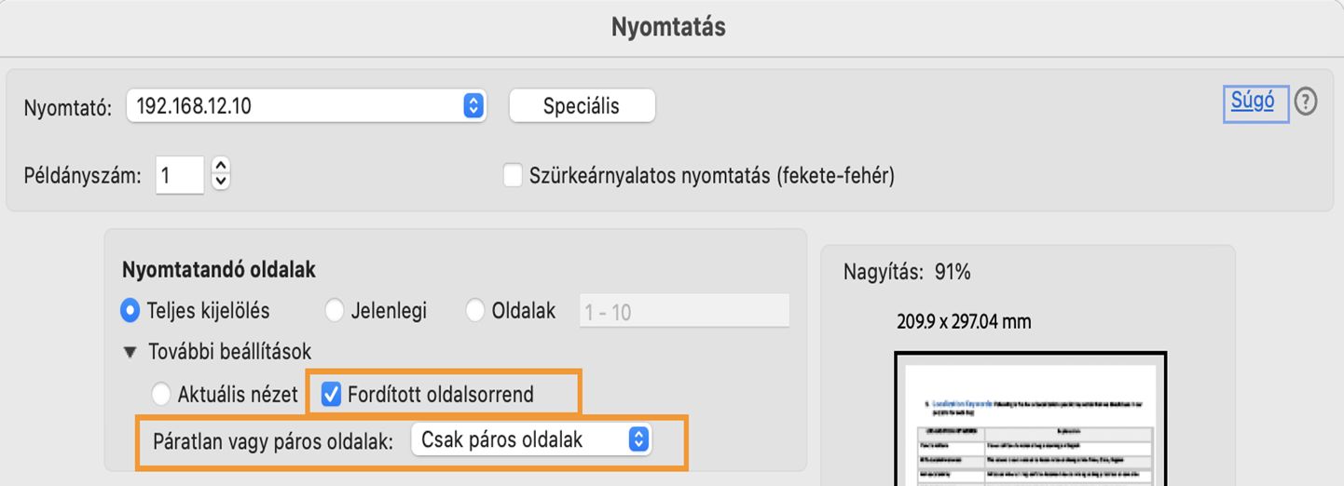This screenshot has height=486, width=1344.
Task: Click the question mark help icon
Action: [1306, 102]
